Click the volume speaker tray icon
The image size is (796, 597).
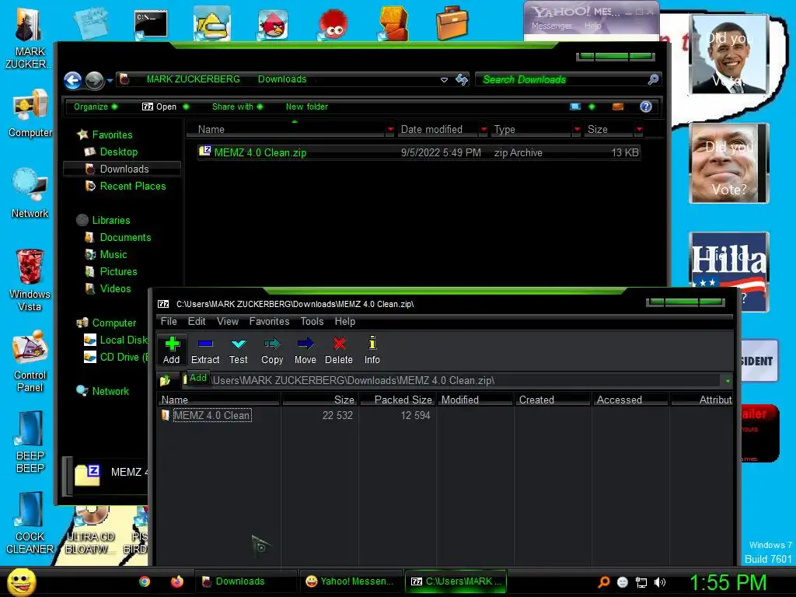[659, 582]
